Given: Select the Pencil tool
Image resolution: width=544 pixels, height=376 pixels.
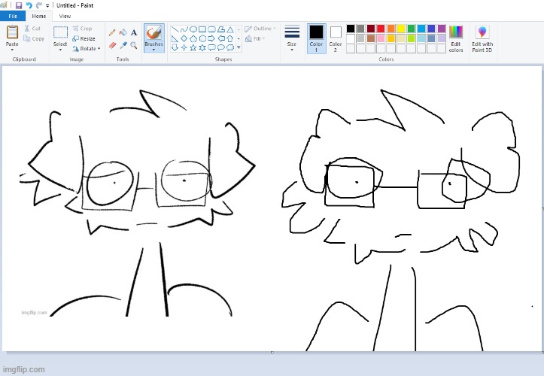Looking at the screenshot, I should [x=112, y=32].
